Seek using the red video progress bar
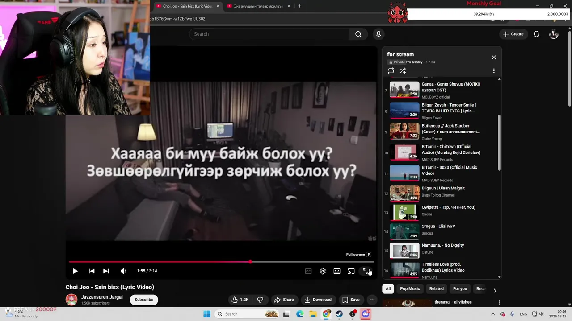 point(221,262)
